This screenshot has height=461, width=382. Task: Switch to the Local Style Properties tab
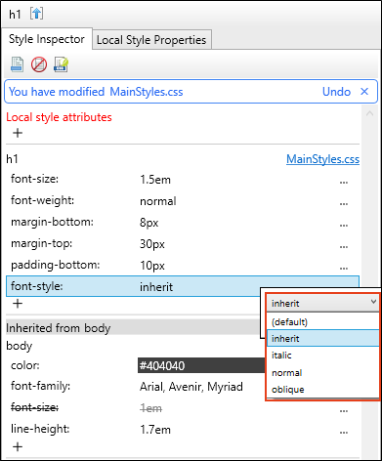coord(151,40)
